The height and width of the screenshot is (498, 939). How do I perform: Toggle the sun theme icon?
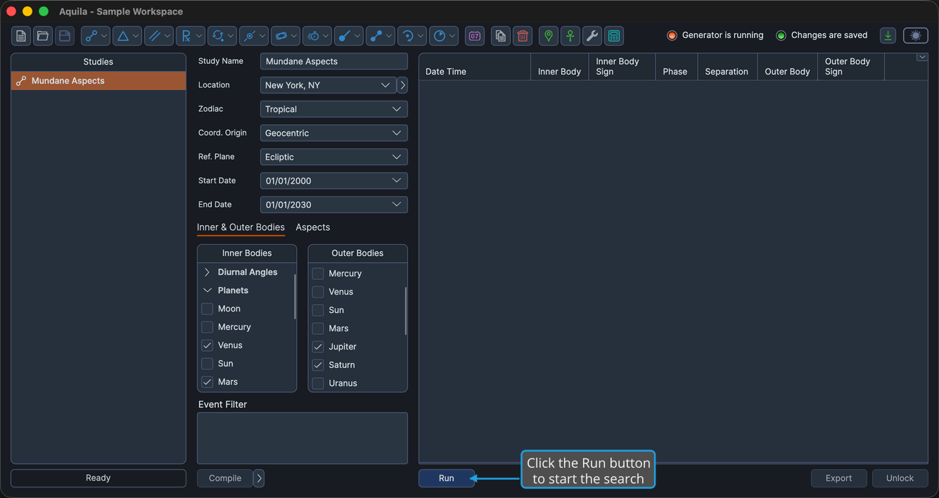coord(916,36)
